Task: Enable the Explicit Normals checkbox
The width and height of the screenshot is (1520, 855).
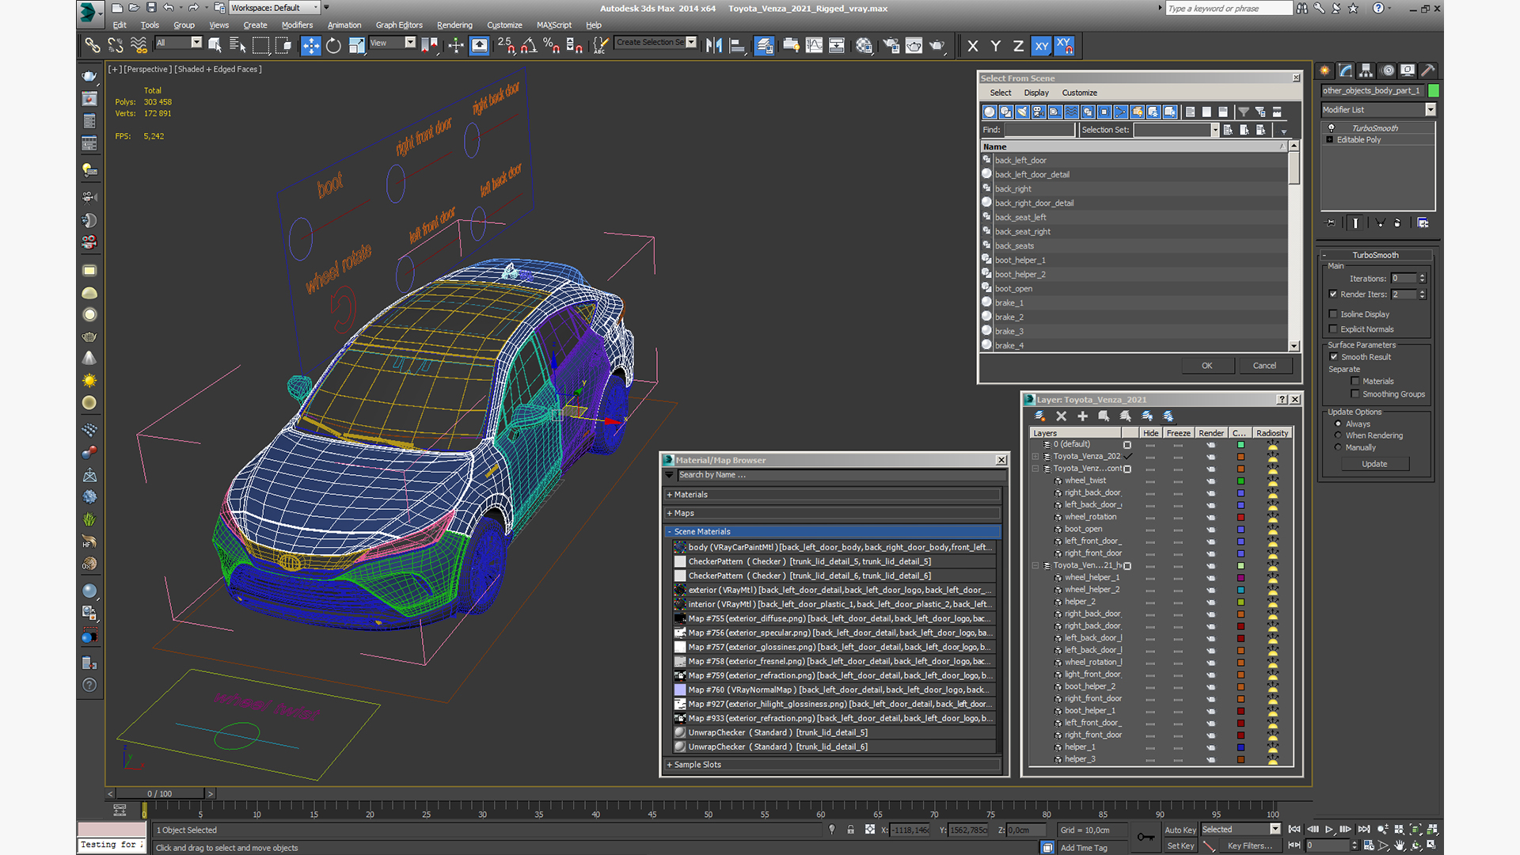Action: pyautogui.click(x=1333, y=329)
